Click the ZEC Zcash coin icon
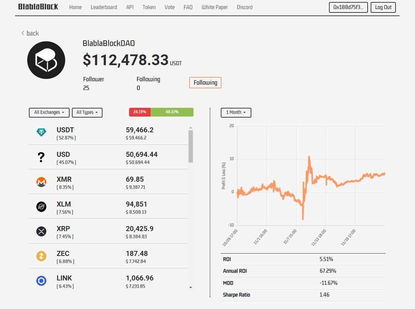The width and height of the screenshot is (415, 309). [41, 256]
